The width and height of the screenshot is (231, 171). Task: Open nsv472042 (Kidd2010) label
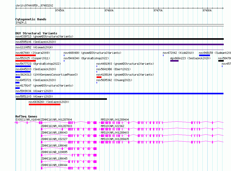pos(178,53)
